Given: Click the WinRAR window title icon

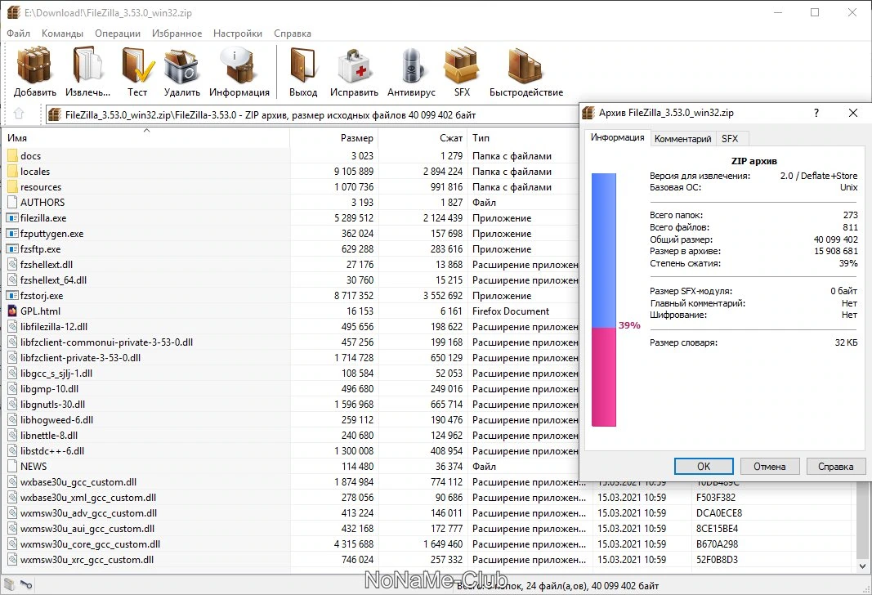Looking at the screenshot, I should pyautogui.click(x=13, y=12).
